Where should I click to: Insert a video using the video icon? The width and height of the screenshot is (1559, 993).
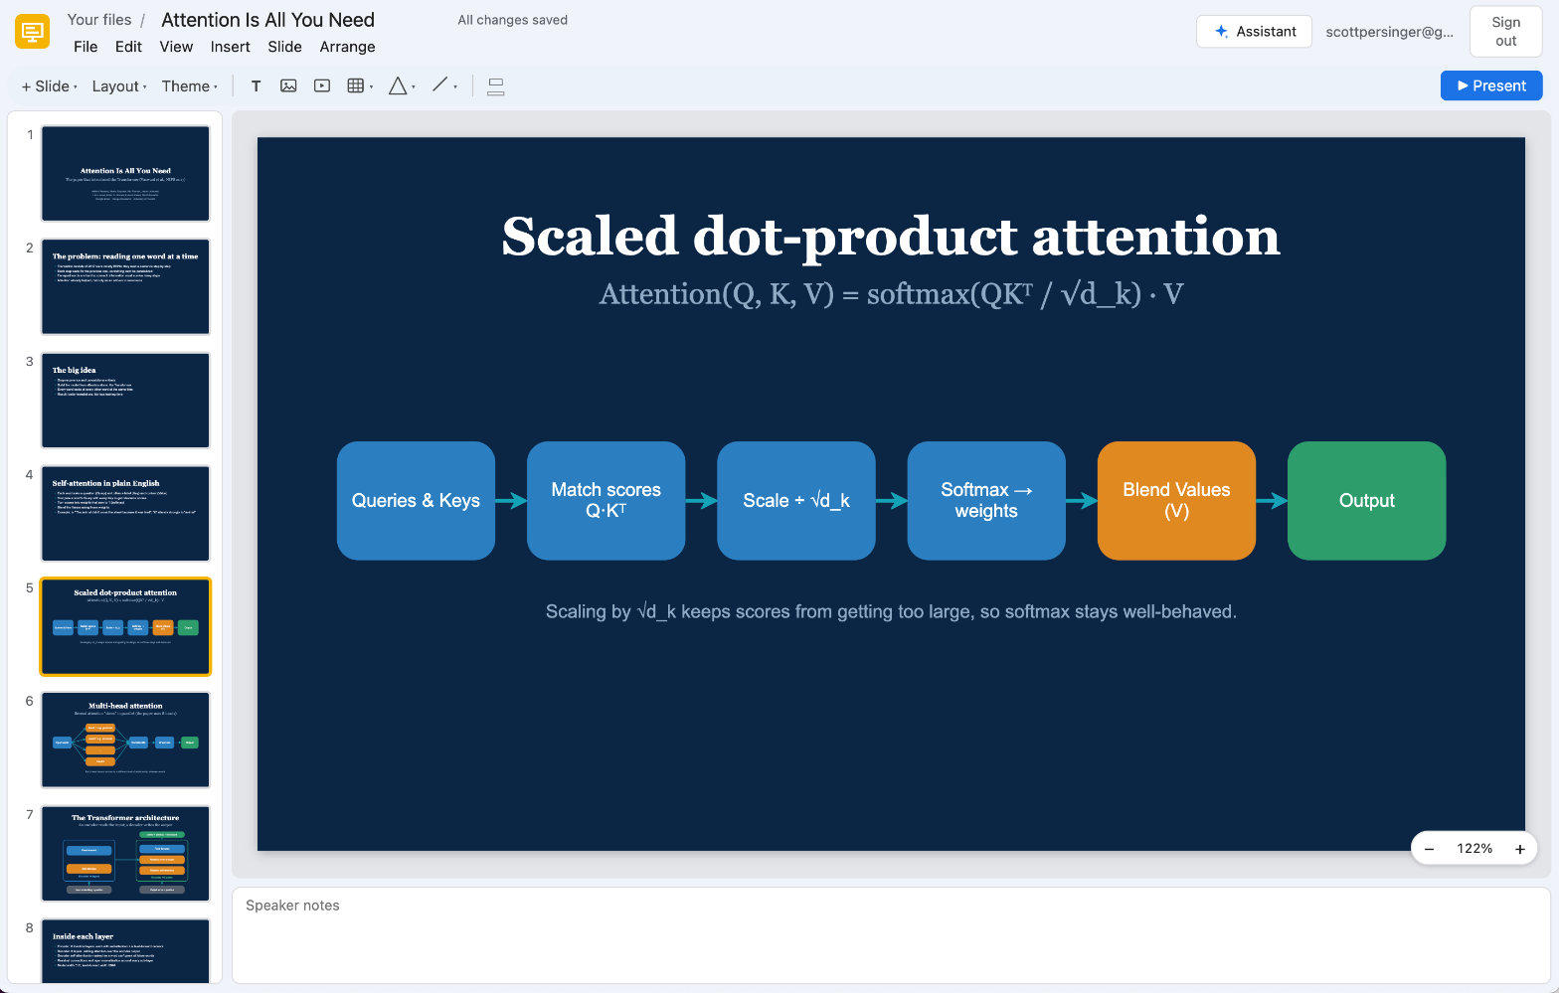pyautogui.click(x=322, y=86)
